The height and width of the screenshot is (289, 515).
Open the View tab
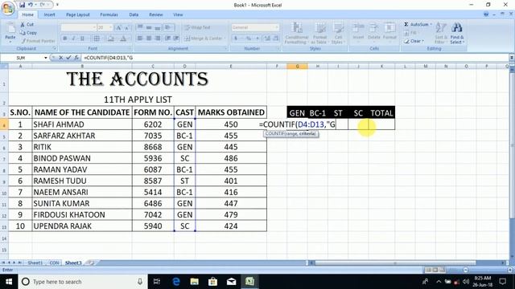[x=178, y=14]
